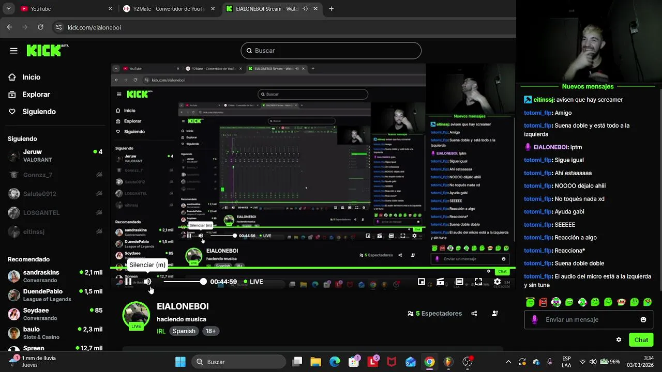Screen dimensions: 662x372
Task: Click the Buscar search field on Kick
Action: point(331,51)
